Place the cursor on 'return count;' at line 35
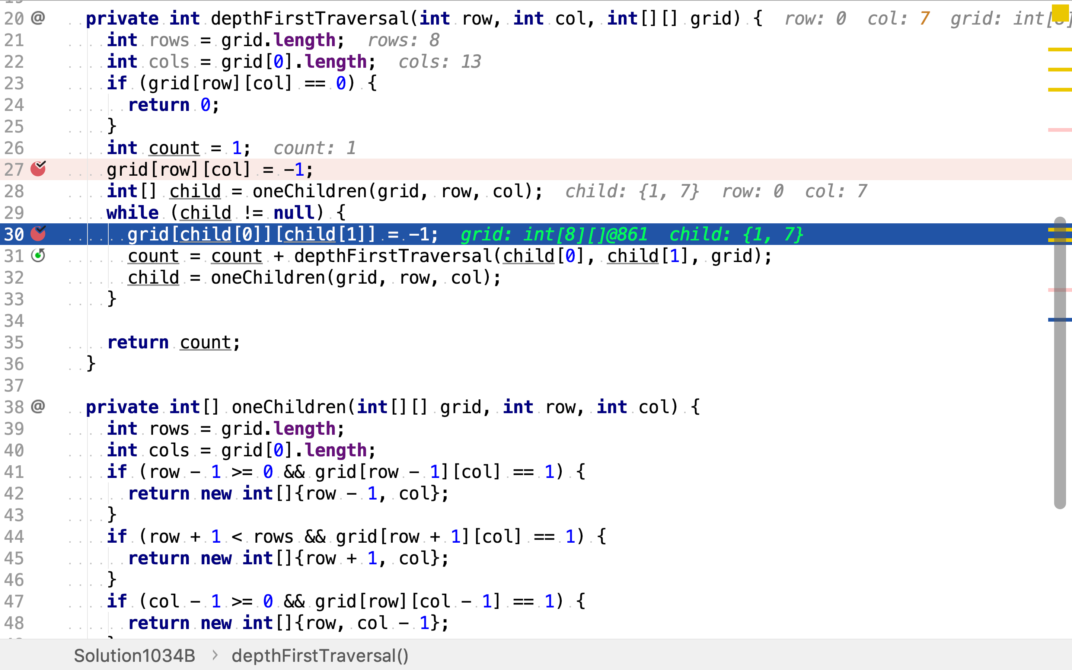 click(174, 342)
